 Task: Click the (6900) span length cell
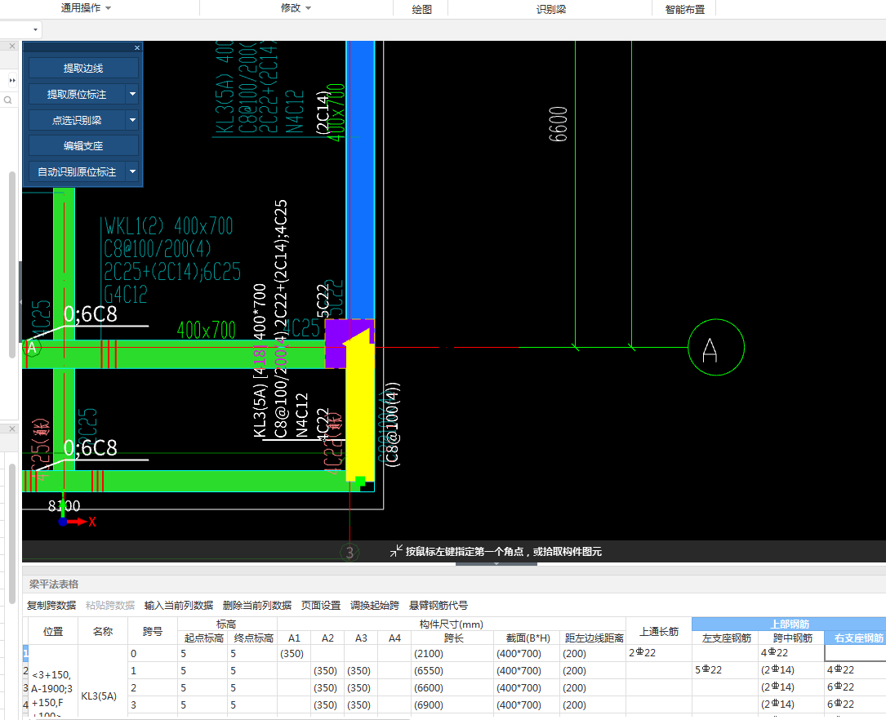[x=452, y=704]
